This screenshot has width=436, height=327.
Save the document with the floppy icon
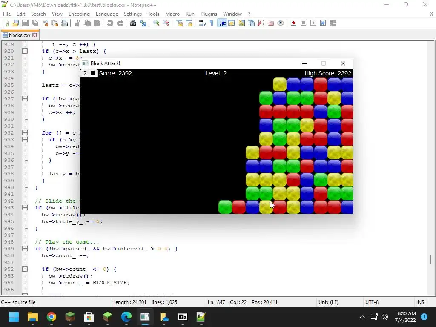25,23
